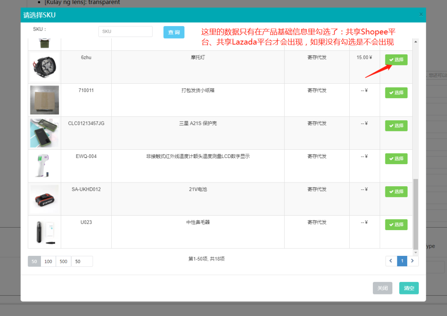The height and width of the screenshot is (316, 447).
Task: Click page number 1 in pagination
Action: point(402,261)
